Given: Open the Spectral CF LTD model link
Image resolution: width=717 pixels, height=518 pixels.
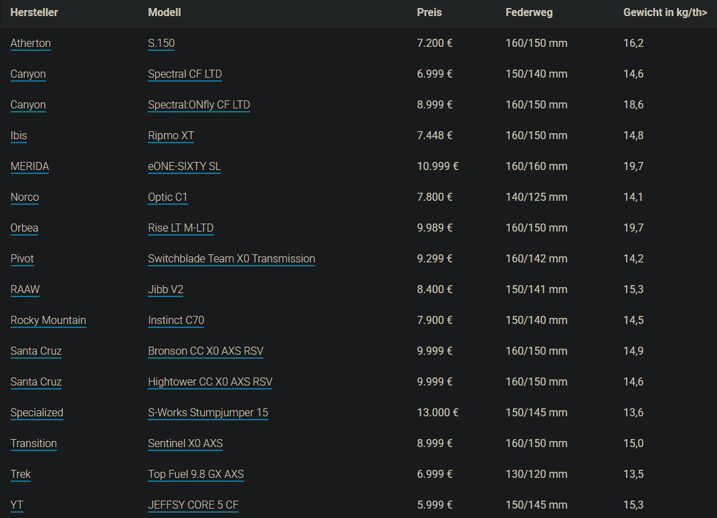Looking at the screenshot, I should (185, 74).
